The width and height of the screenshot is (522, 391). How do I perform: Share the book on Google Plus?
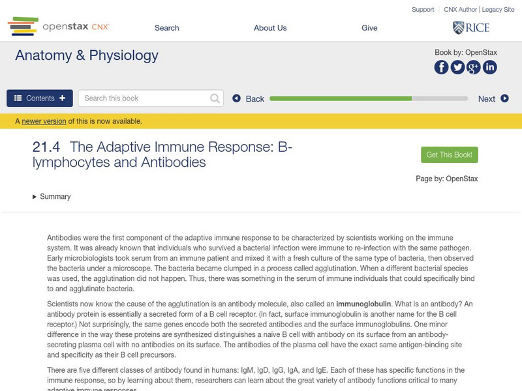(x=473, y=67)
